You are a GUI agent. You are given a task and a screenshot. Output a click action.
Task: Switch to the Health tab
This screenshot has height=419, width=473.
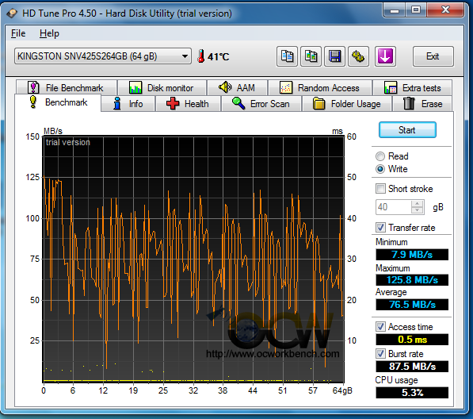(188, 104)
